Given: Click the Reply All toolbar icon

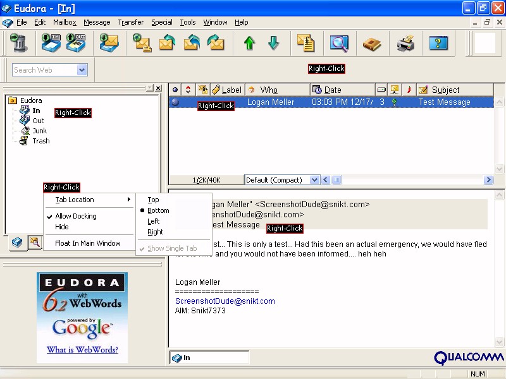Looking at the screenshot, I should coord(192,43).
